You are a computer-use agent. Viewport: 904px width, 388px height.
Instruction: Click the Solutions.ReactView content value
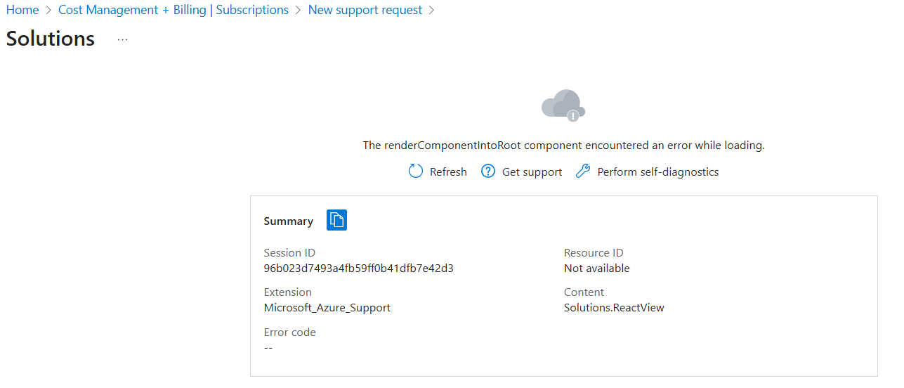click(614, 307)
